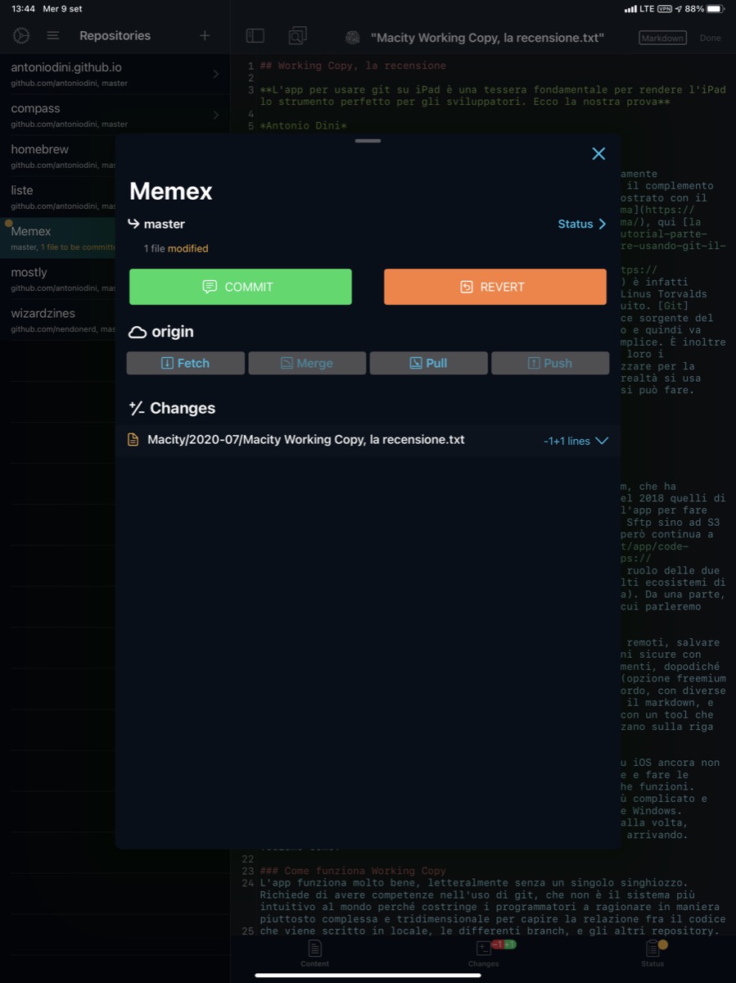Open the wizardzines repository
This screenshot has width=736, height=983.
[57, 319]
